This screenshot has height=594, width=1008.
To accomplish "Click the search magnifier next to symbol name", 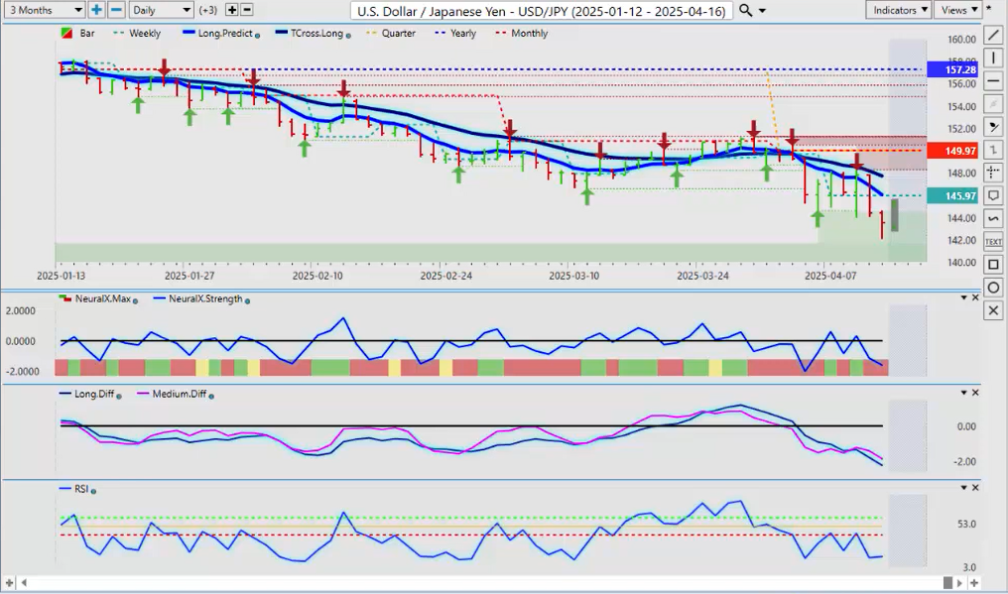I will (x=745, y=10).
